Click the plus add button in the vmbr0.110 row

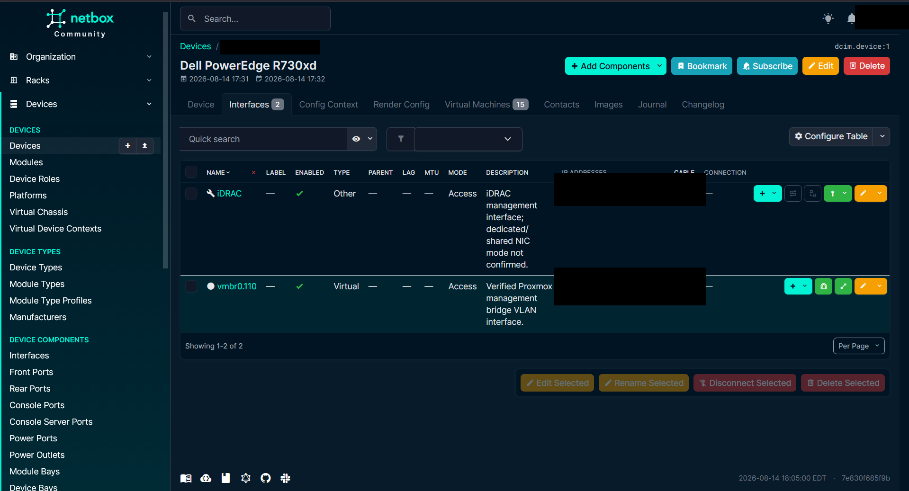(x=793, y=286)
